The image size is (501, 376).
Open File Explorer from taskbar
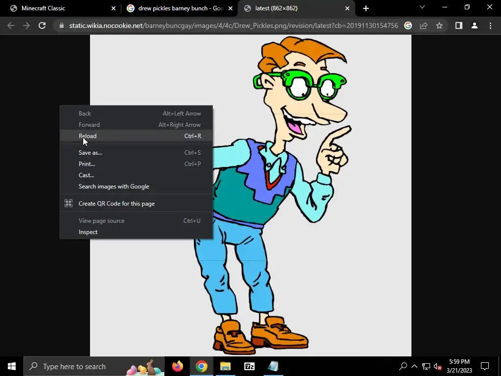point(225,366)
